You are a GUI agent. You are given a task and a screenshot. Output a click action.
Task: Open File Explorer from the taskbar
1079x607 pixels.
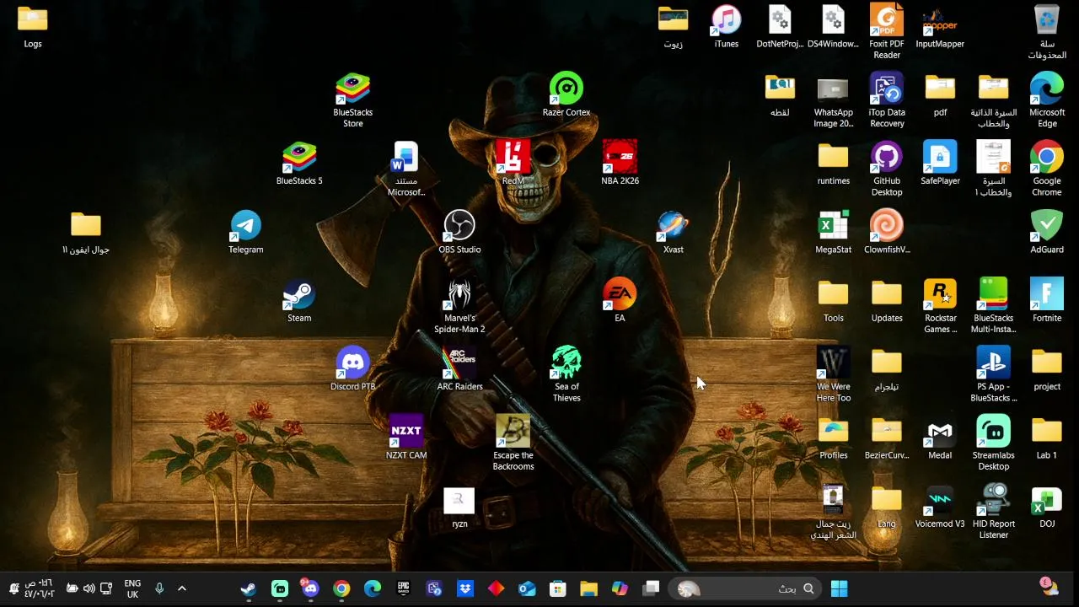tap(588, 588)
